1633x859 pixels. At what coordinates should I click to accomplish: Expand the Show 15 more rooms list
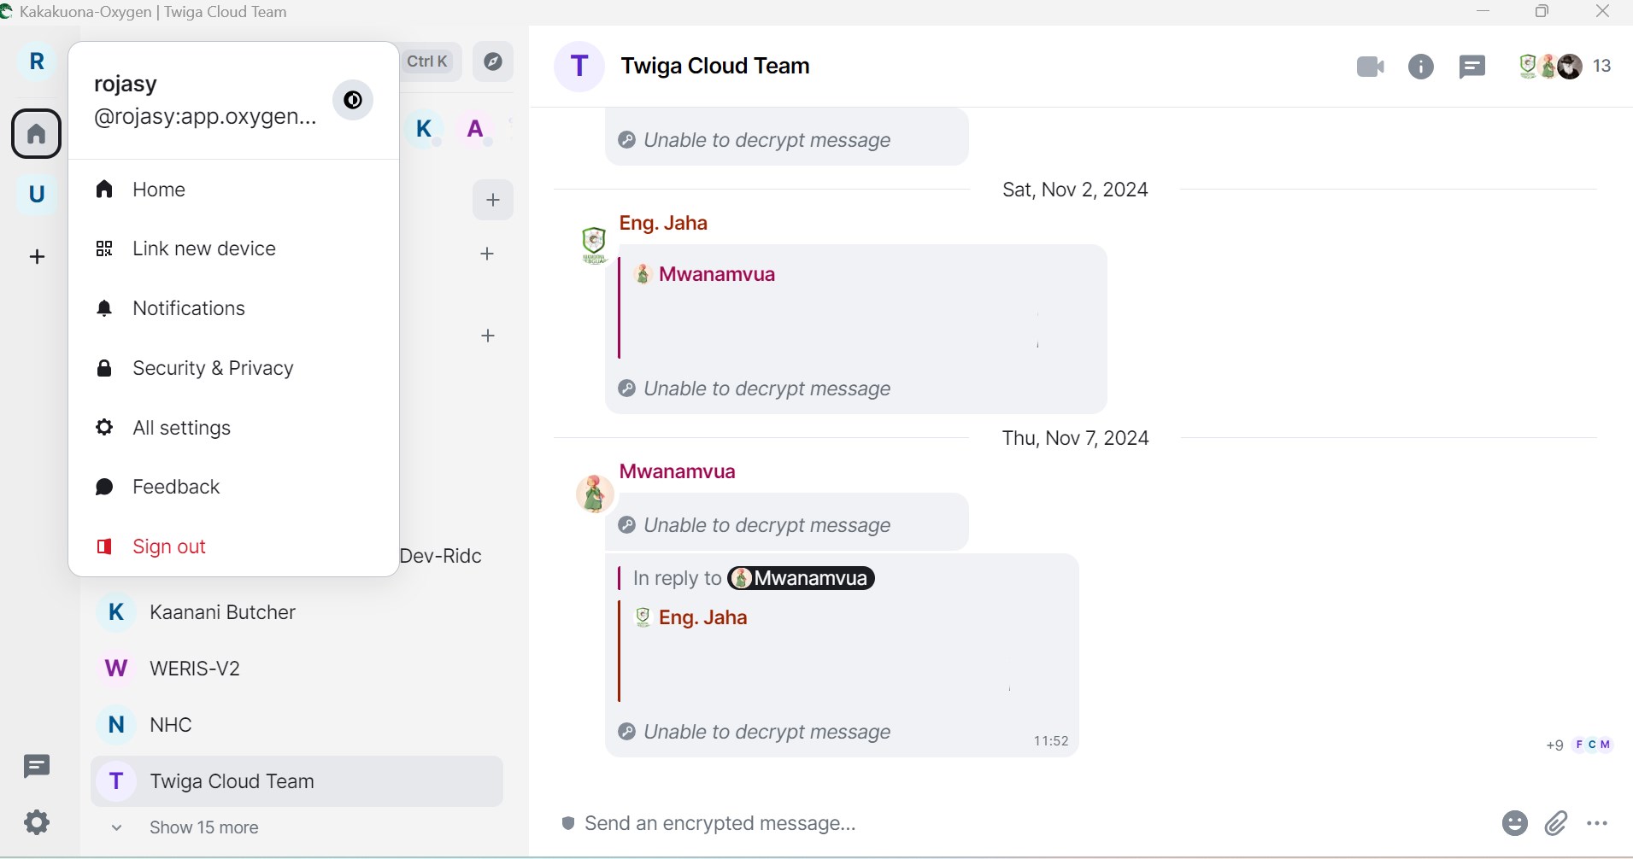point(203,827)
